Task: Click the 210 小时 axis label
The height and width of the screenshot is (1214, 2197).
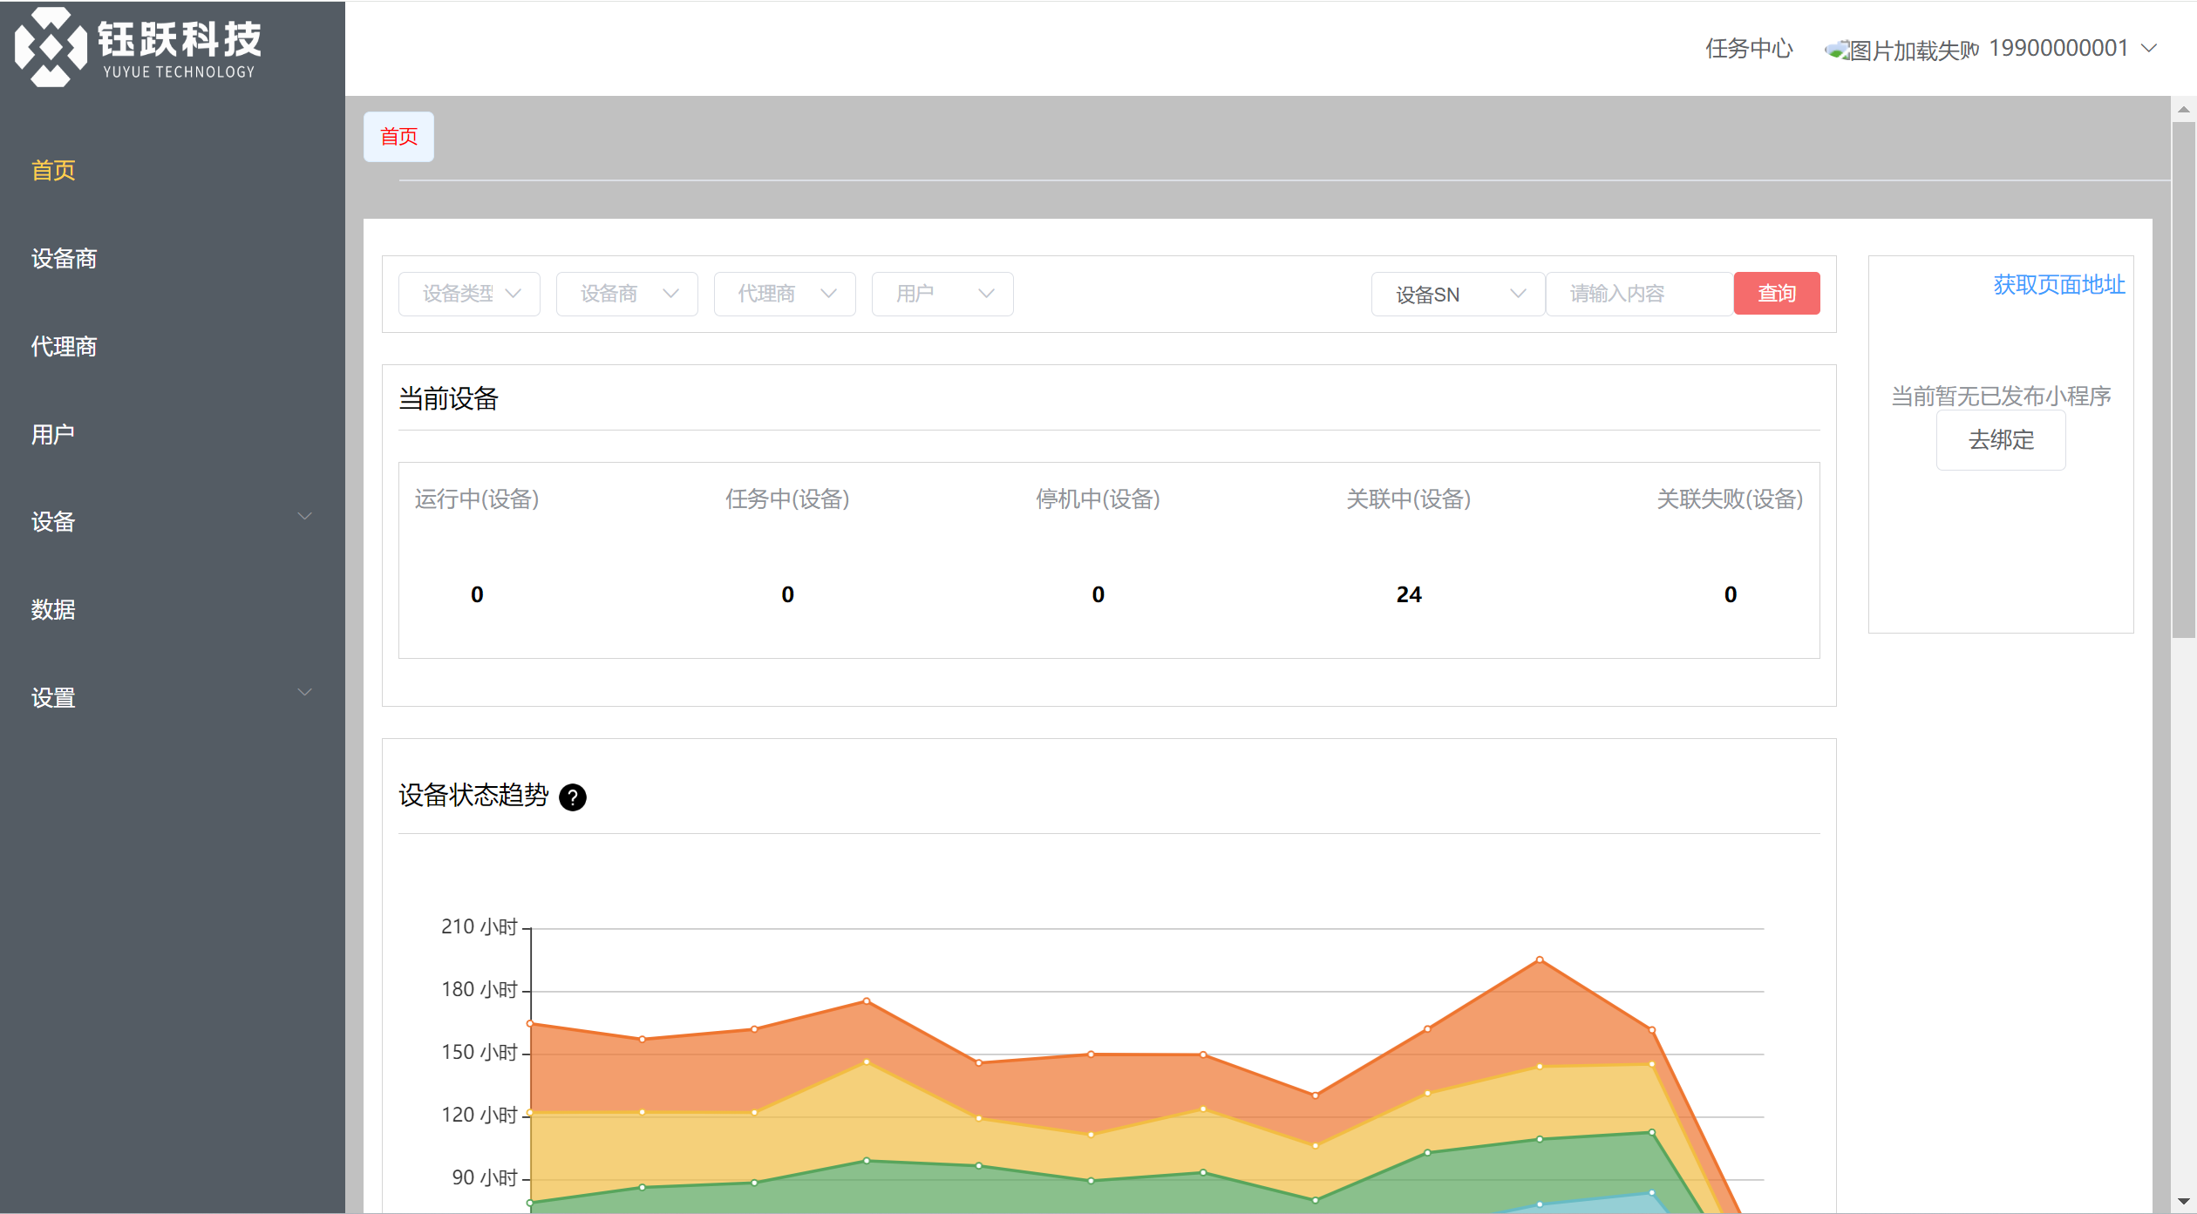Action: (x=480, y=926)
